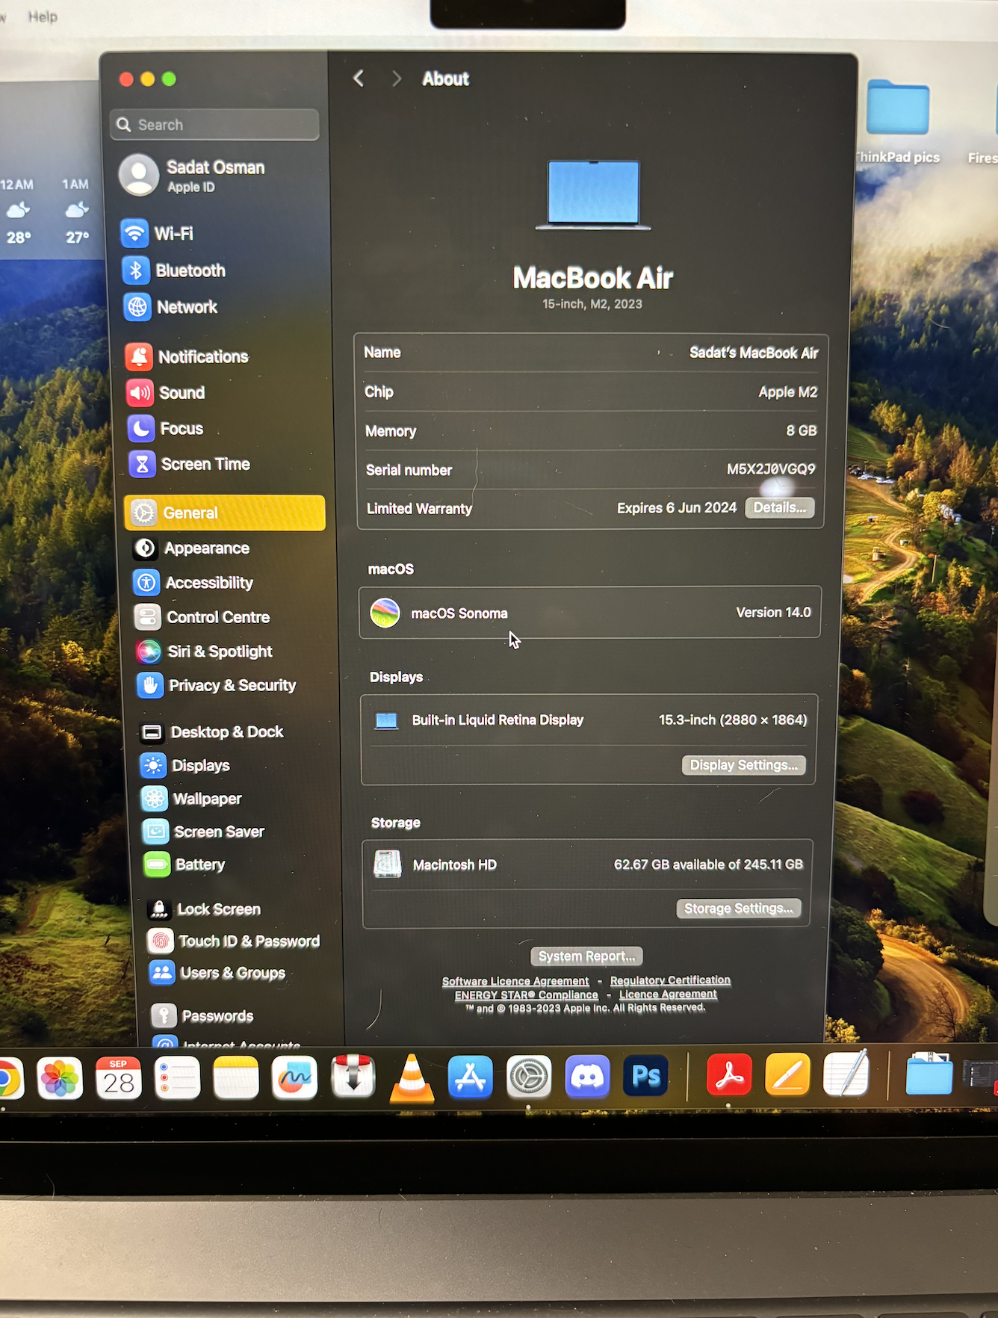Open Sound settings
This screenshot has width=998, height=1318.
[x=166, y=393]
